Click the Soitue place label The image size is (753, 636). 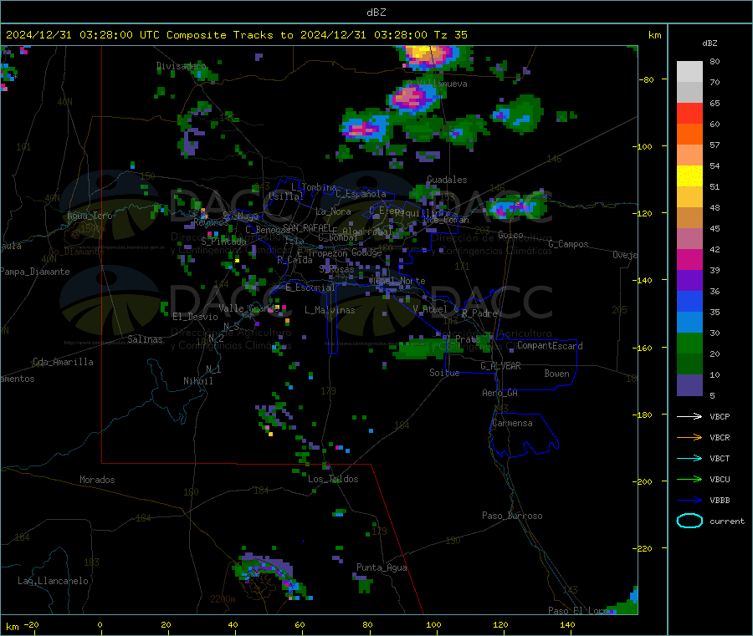[444, 373]
